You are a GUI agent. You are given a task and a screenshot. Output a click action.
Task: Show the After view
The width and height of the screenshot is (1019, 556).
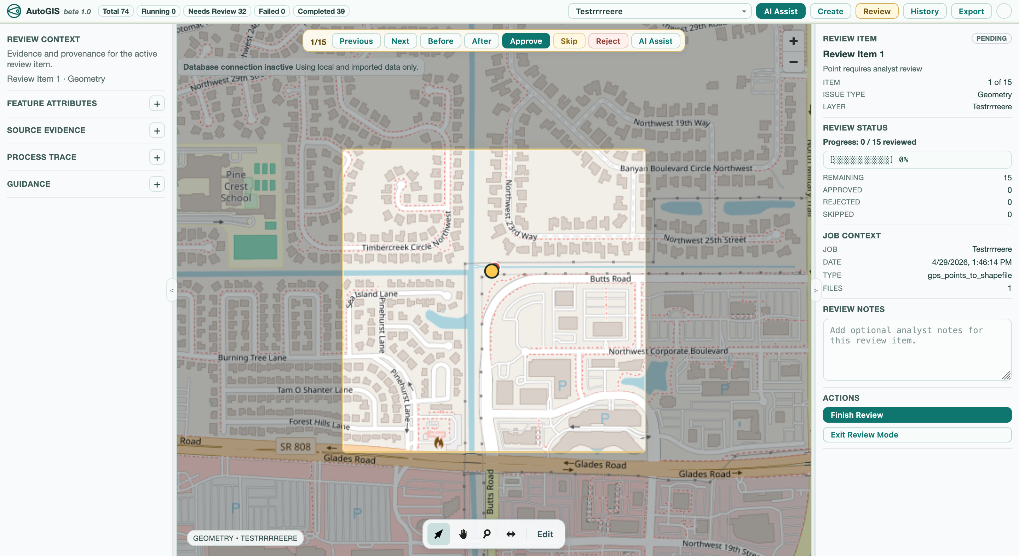click(482, 41)
